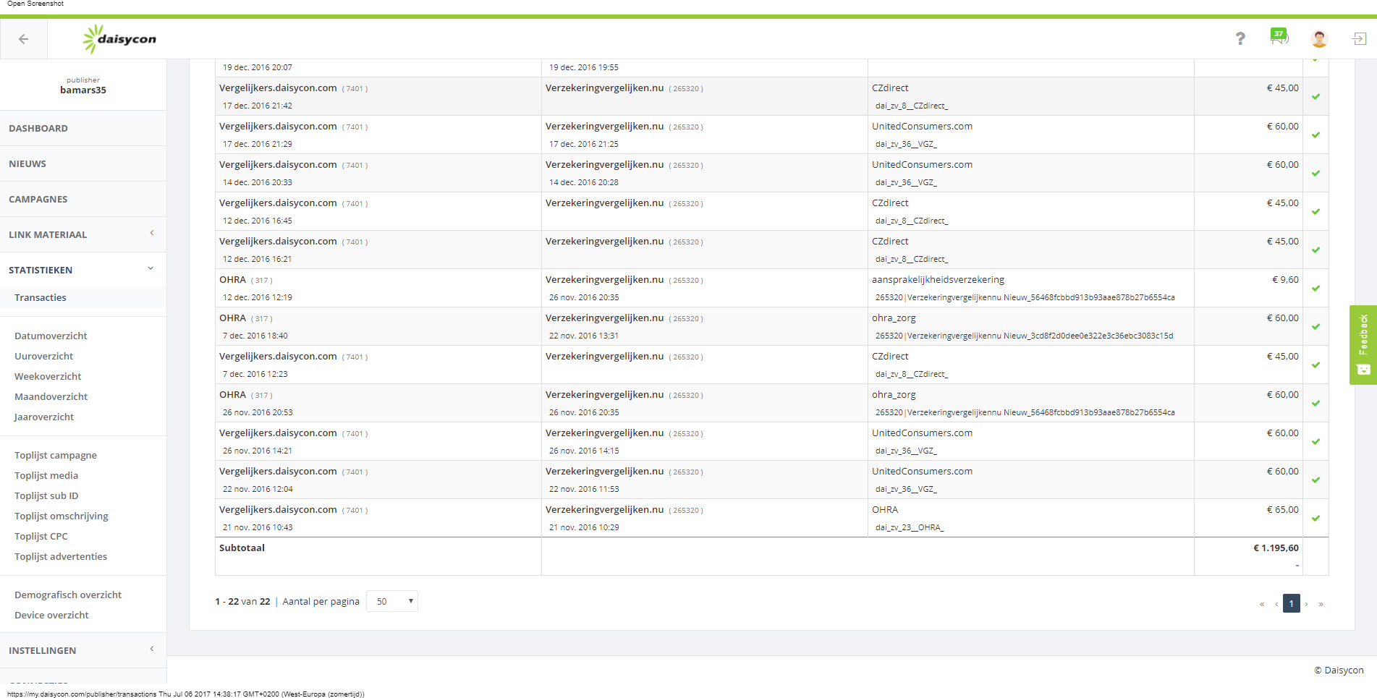The width and height of the screenshot is (1377, 698).
Task: Open the Daisycon logo home link
Action: point(119,39)
